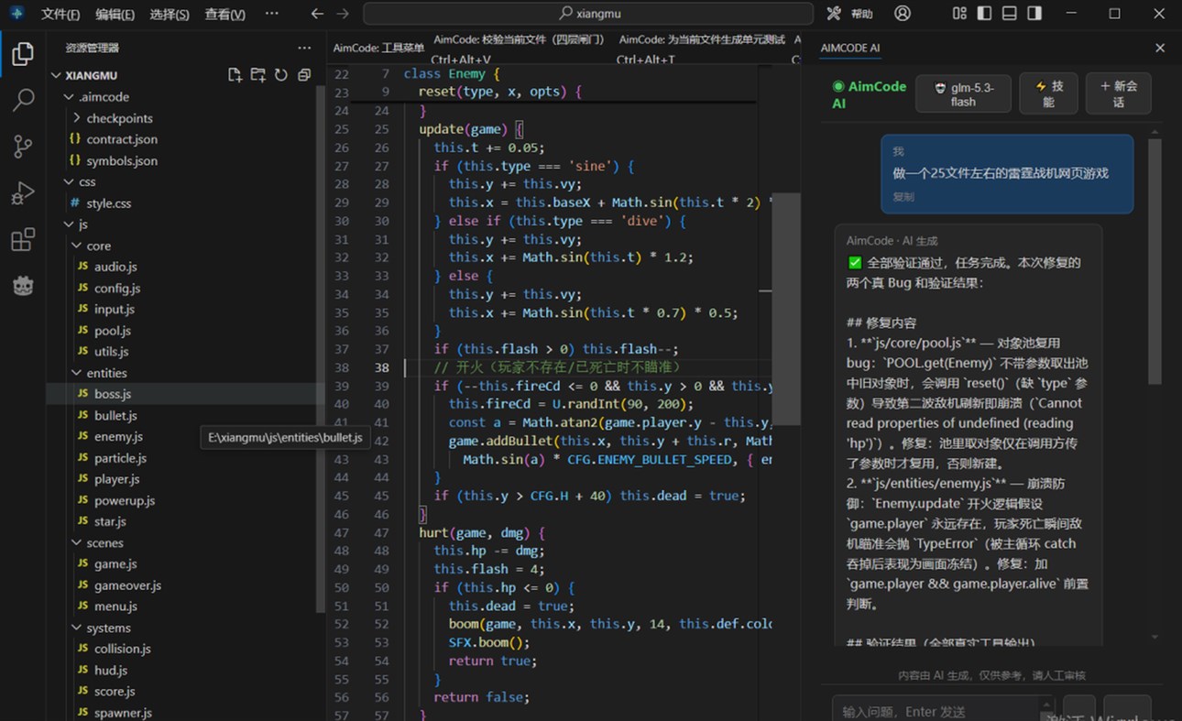
Task: Expand the checkpoints folder
Action: pos(77,118)
